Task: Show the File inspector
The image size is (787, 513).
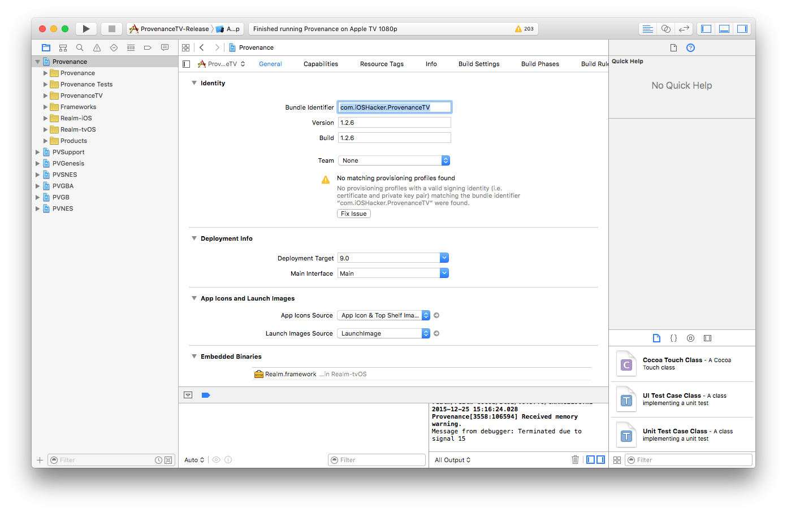Action: pos(673,47)
